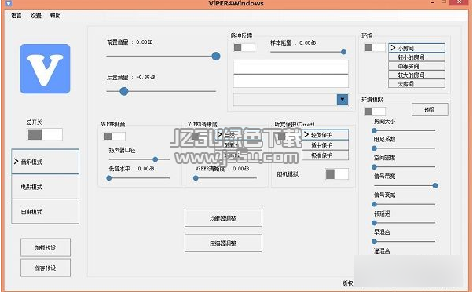The height and width of the screenshot is (292, 473).
Task: Click the 扬声器口径 slider handle
Action: 155,159
